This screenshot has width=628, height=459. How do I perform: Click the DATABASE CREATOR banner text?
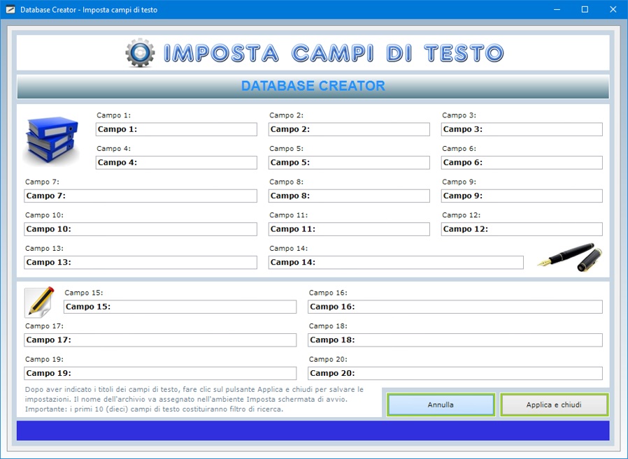click(x=313, y=86)
